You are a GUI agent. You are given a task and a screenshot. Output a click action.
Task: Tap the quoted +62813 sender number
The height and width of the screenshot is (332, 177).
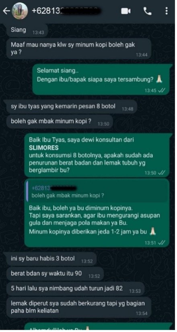(54, 188)
